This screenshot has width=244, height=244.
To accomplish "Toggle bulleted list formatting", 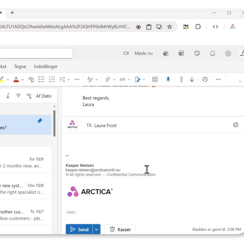I will (41, 79).
